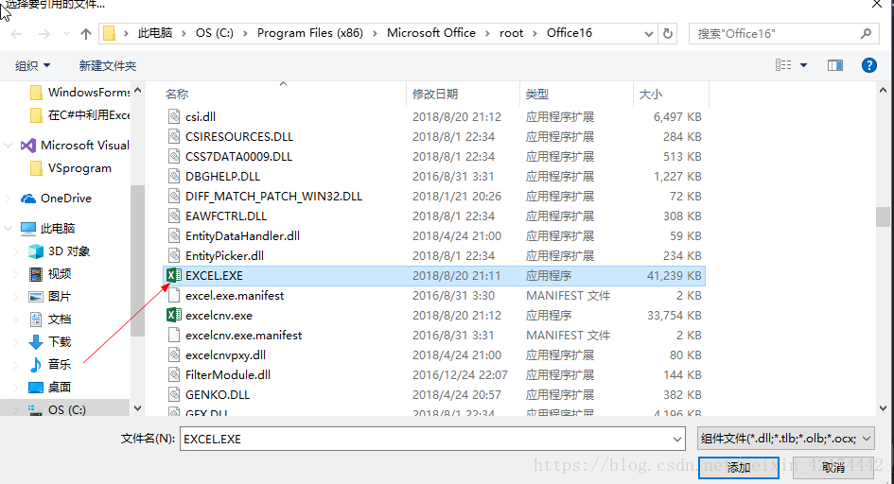Select EntityDataHandler.dll file

pos(434,235)
